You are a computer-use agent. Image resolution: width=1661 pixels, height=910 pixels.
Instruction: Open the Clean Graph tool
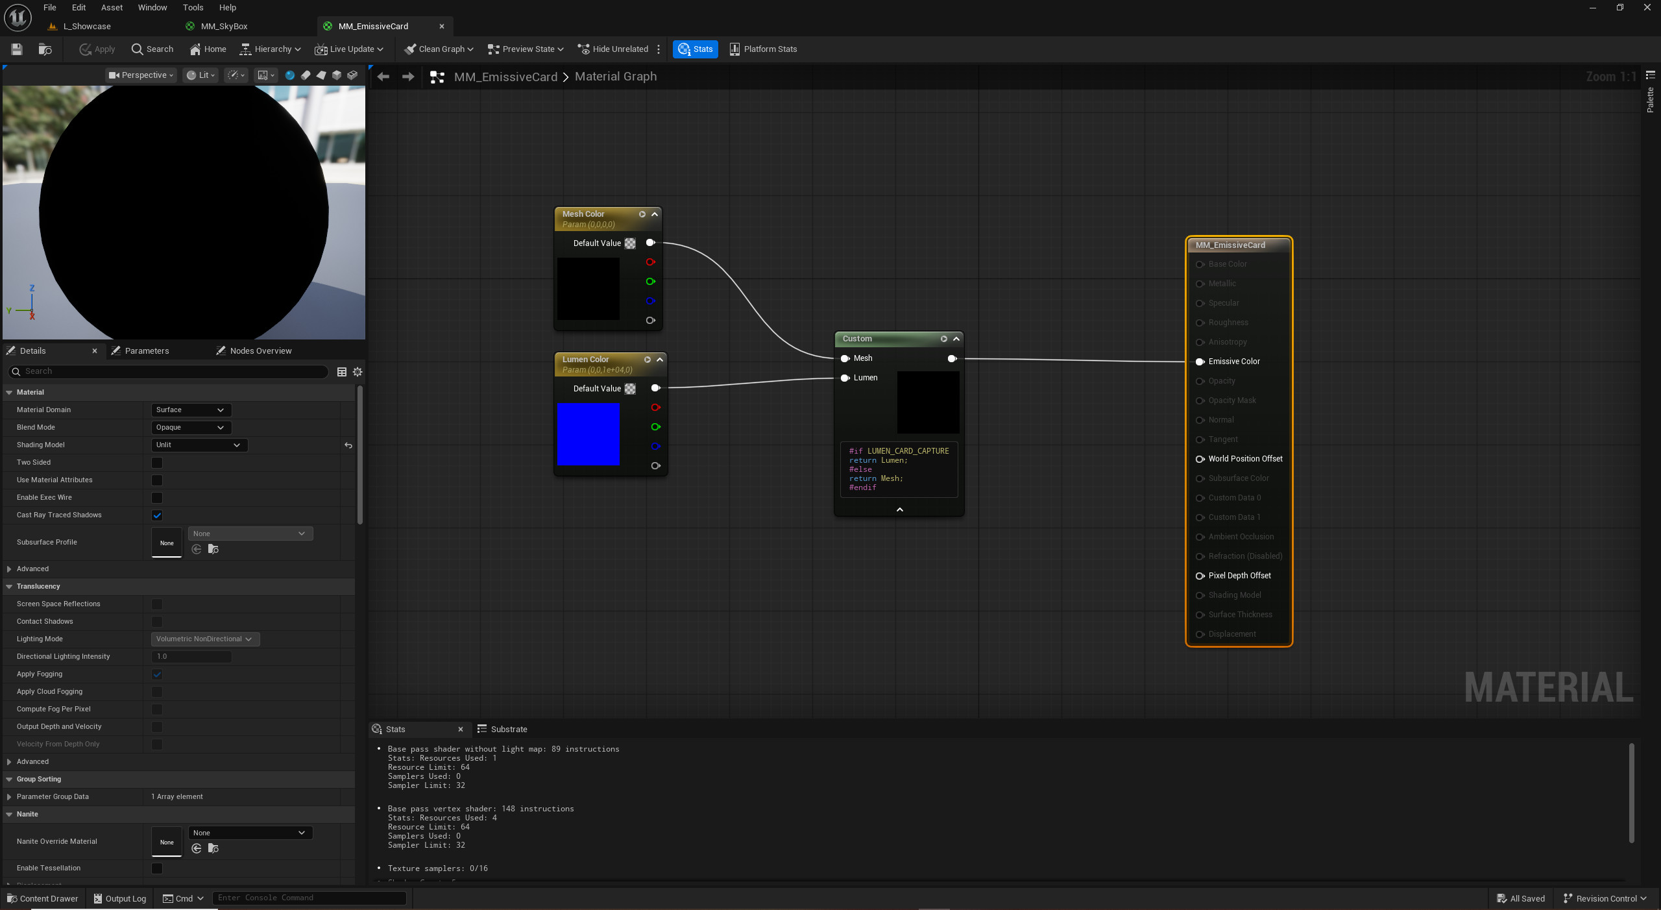(x=437, y=49)
